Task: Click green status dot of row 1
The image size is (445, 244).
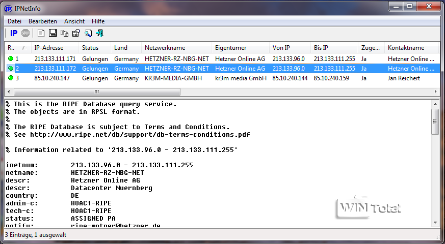Action: tap(11, 58)
